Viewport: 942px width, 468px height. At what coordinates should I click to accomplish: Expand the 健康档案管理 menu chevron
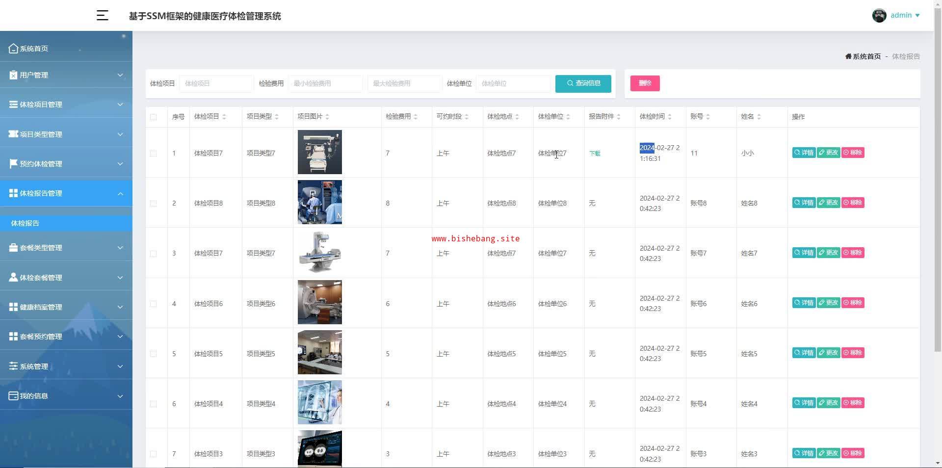click(120, 307)
